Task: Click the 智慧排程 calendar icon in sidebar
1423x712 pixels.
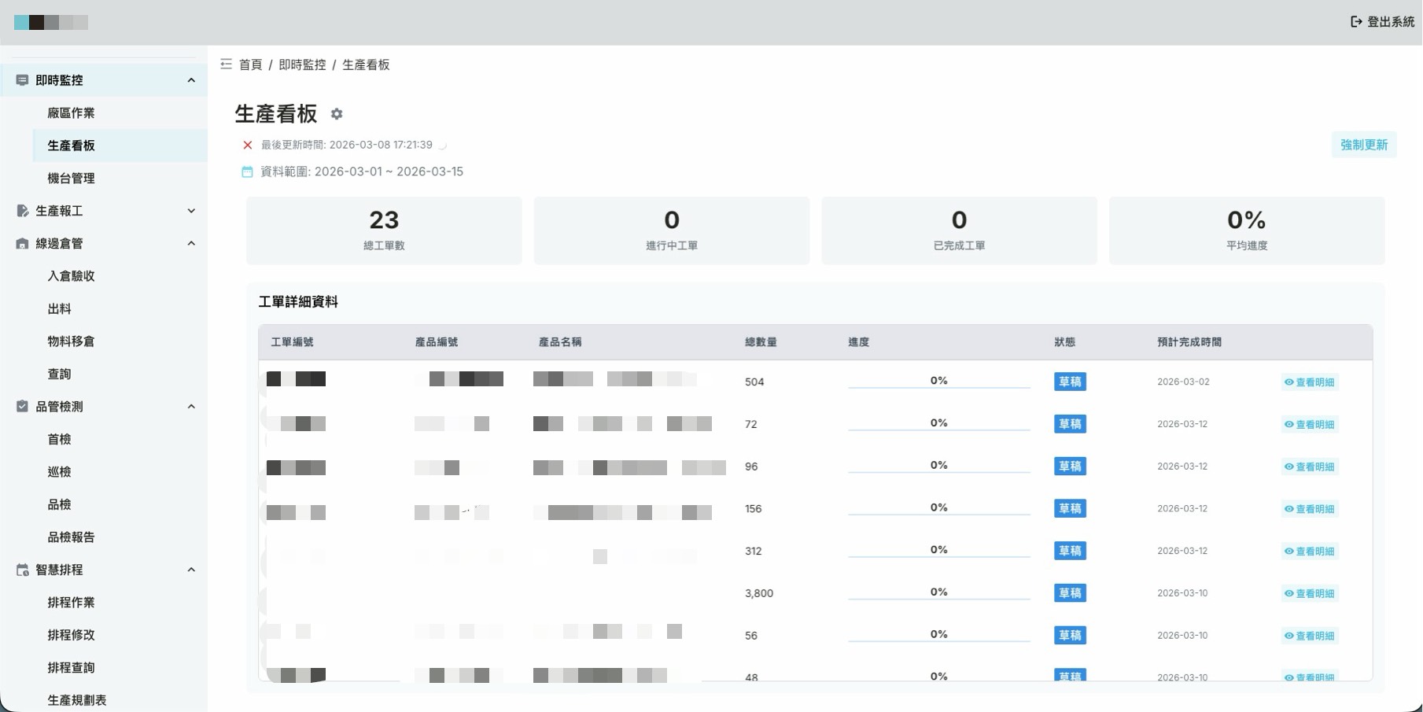Action: point(22,570)
